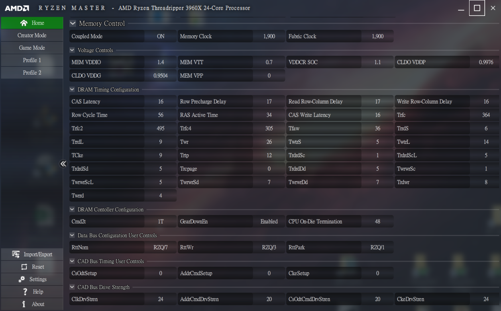
Task: Click the Import/Export icon
Action: click(x=16, y=254)
